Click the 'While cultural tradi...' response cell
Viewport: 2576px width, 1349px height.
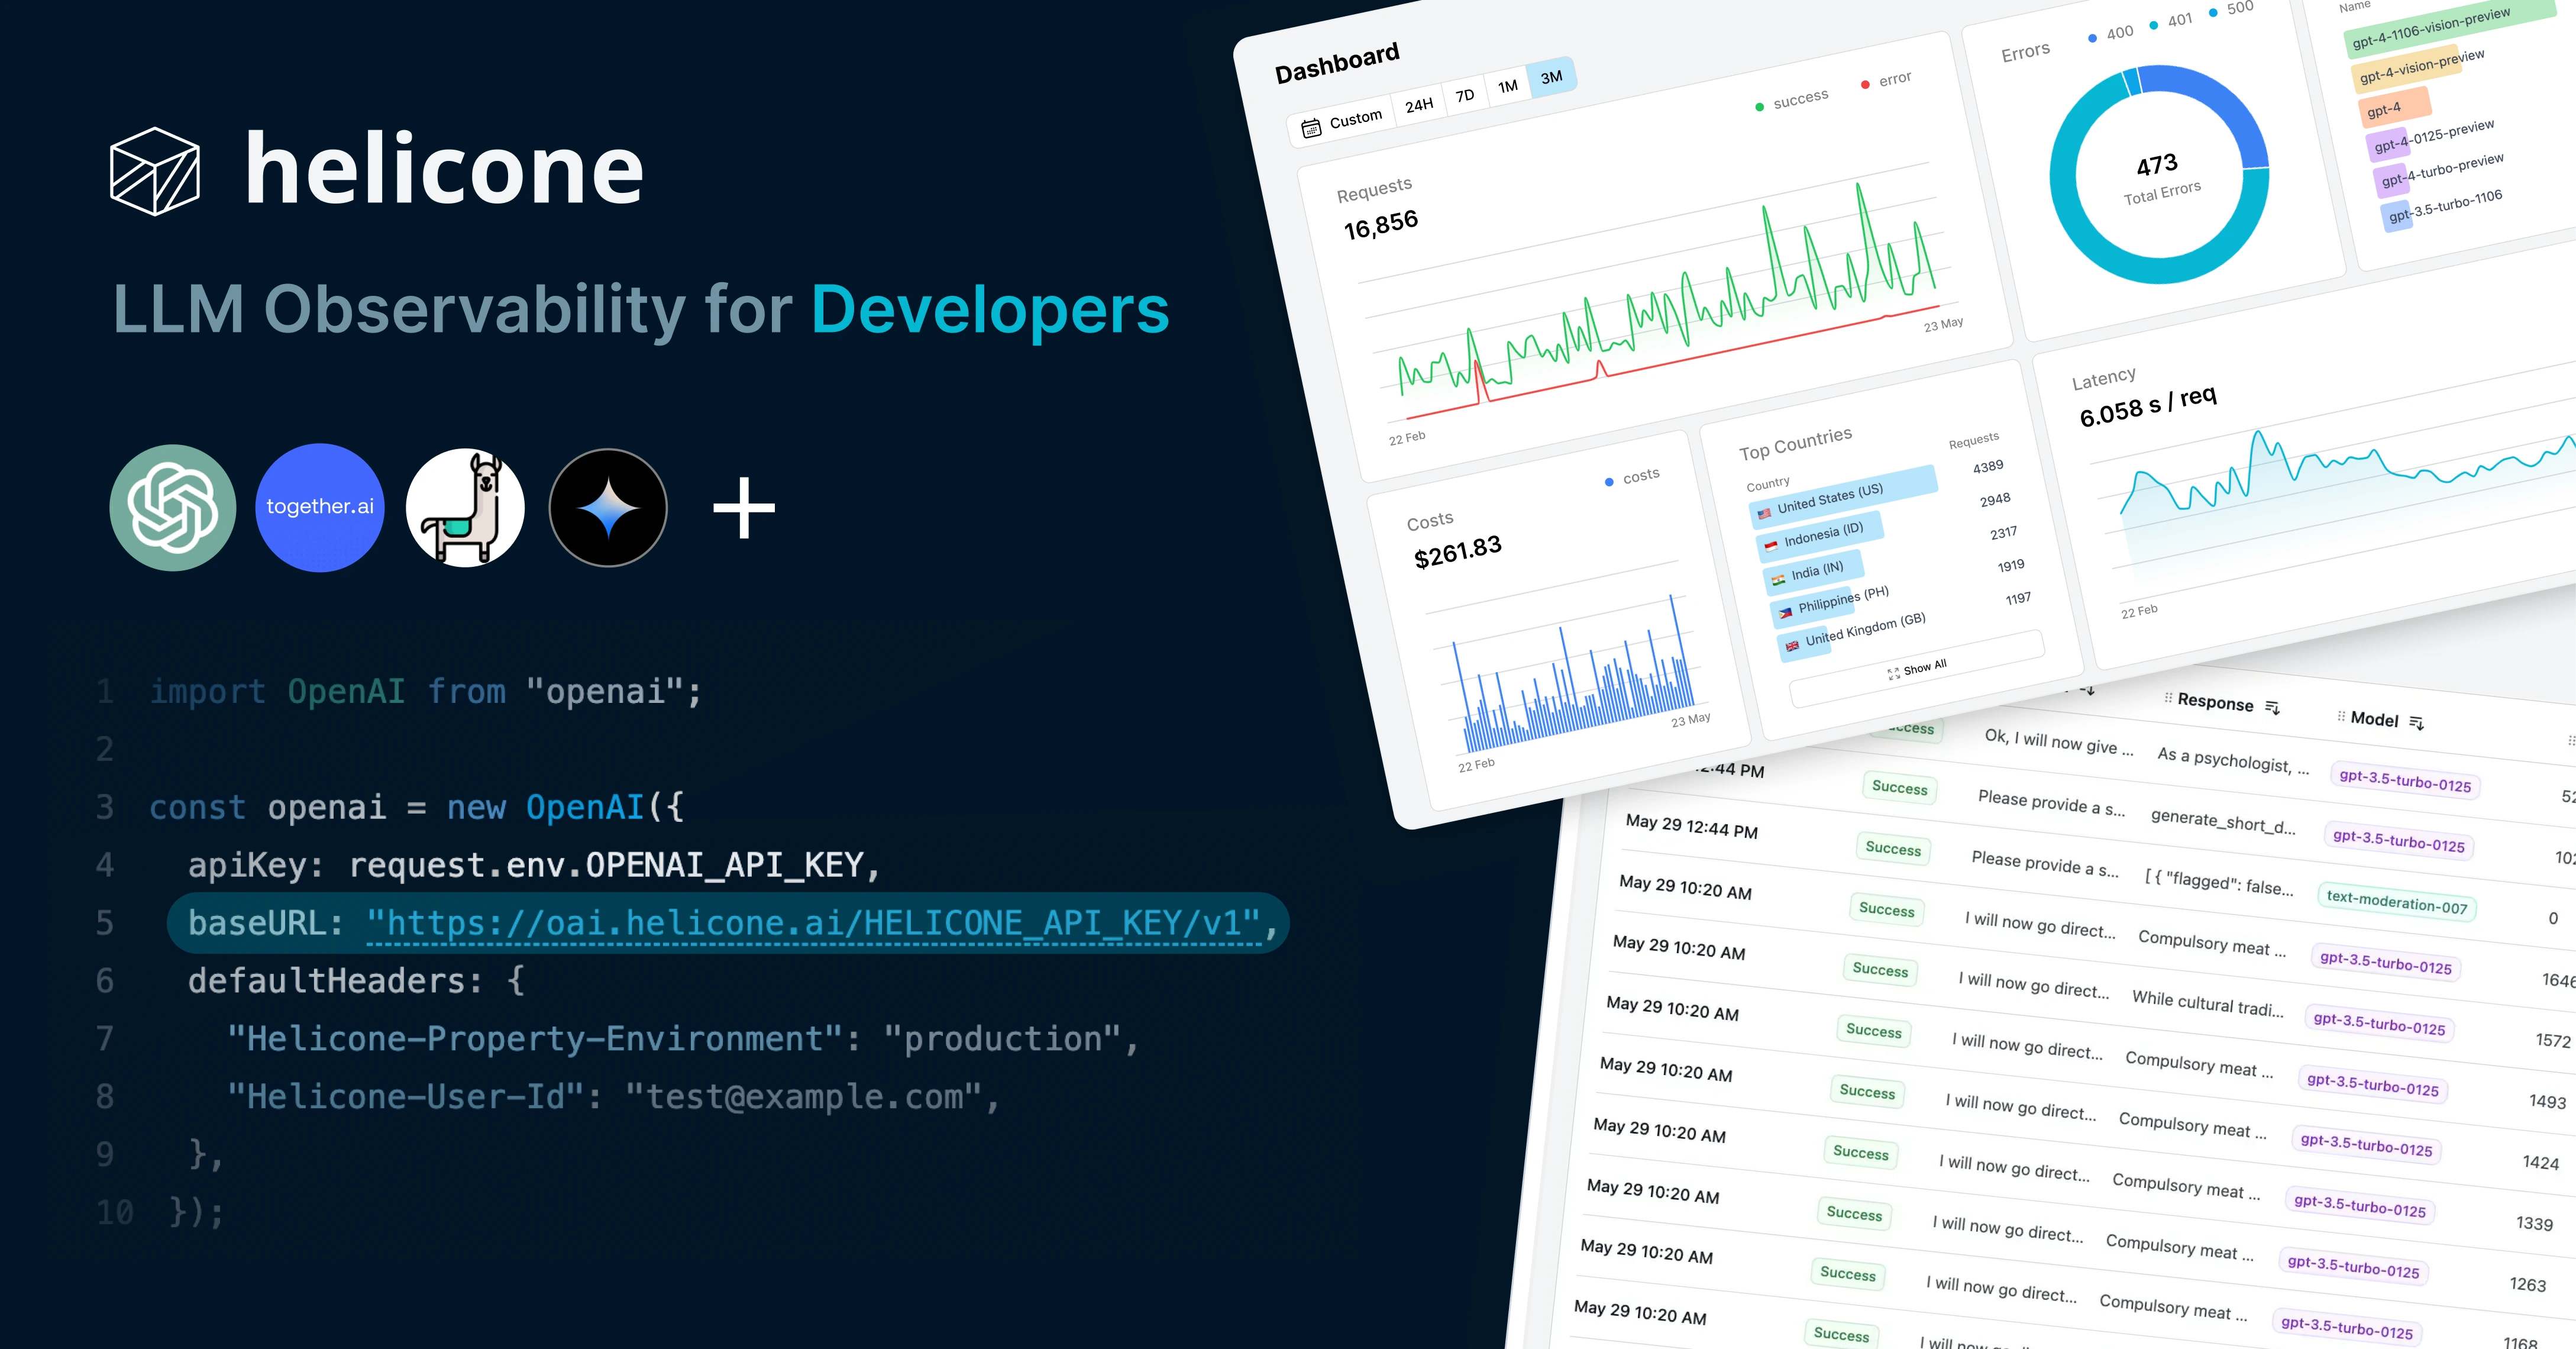pos(2208,1003)
